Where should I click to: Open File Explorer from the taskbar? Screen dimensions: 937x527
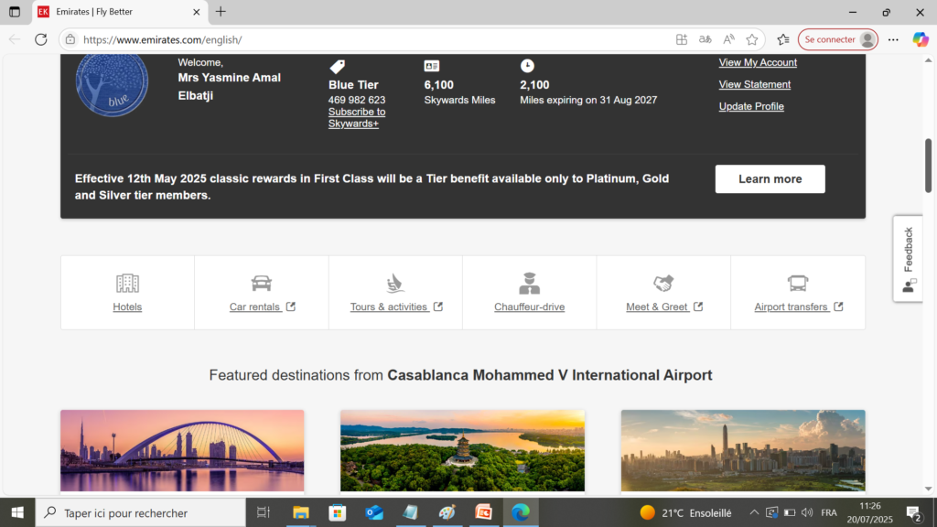300,512
